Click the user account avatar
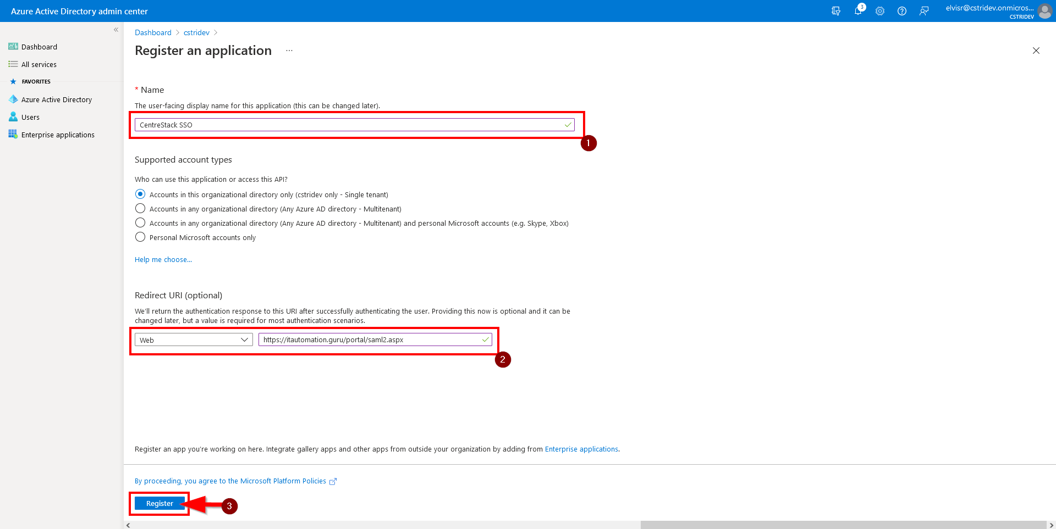The height and width of the screenshot is (529, 1056). click(1044, 11)
